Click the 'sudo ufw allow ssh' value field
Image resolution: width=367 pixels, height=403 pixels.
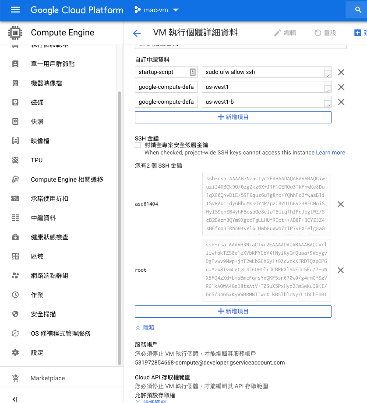pyautogui.click(x=266, y=72)
